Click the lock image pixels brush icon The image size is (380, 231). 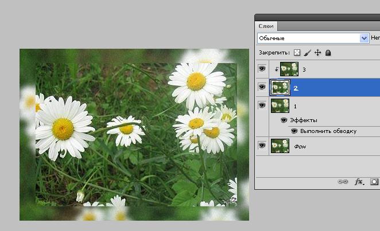[x=307, y=53]
